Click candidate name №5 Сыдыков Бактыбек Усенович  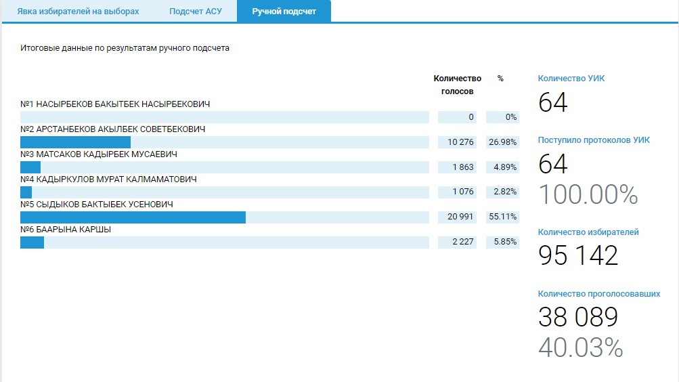click(97, 205)
